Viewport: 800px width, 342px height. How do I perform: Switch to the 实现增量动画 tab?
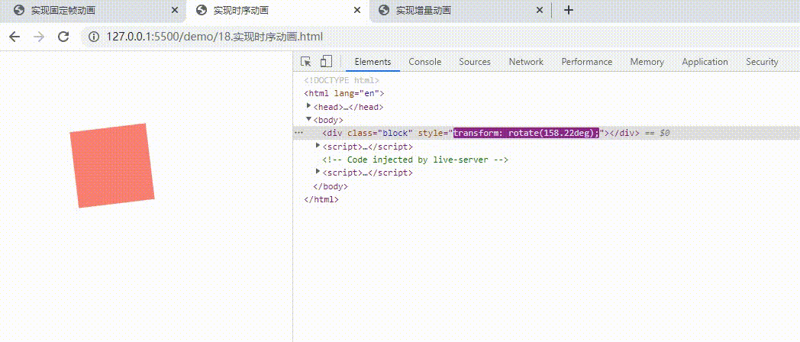click(460, 10)
